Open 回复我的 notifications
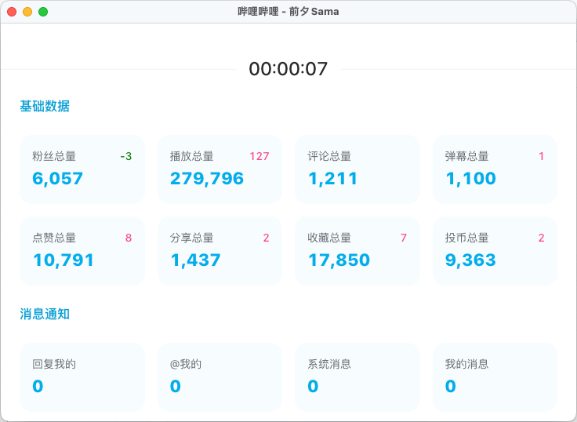Image resolution: width=577 pixels, height=422 pixels. tap(82, 377)
